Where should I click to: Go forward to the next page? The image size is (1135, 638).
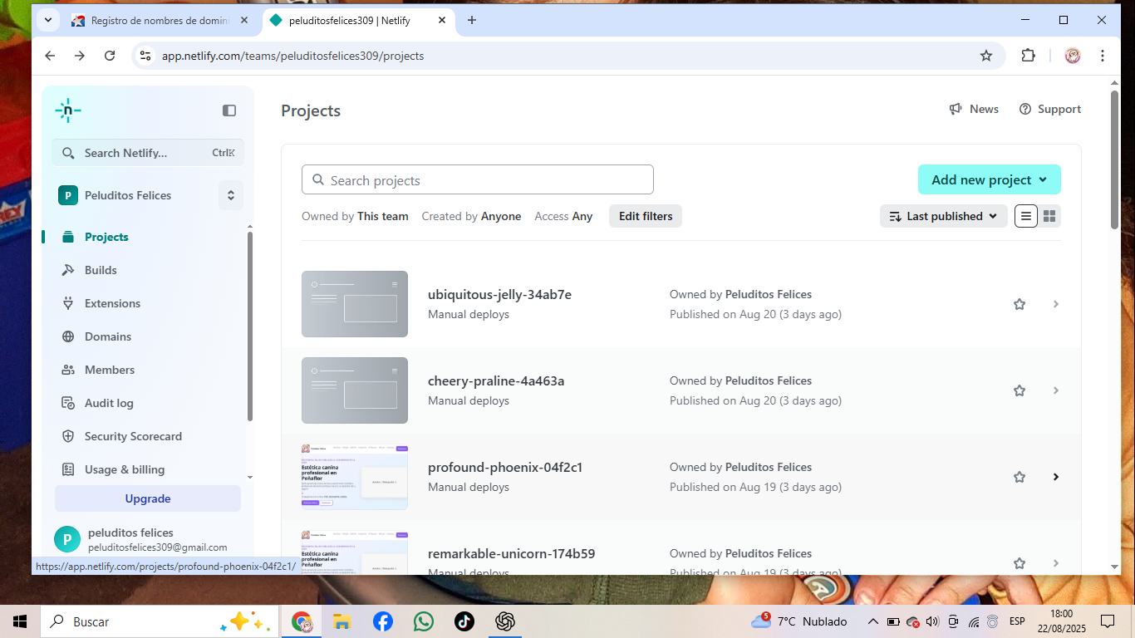point(80,56)
